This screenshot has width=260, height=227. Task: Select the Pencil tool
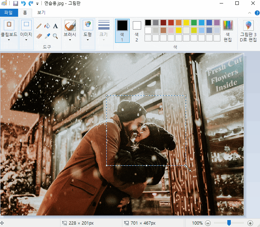[x=39, y=26]
